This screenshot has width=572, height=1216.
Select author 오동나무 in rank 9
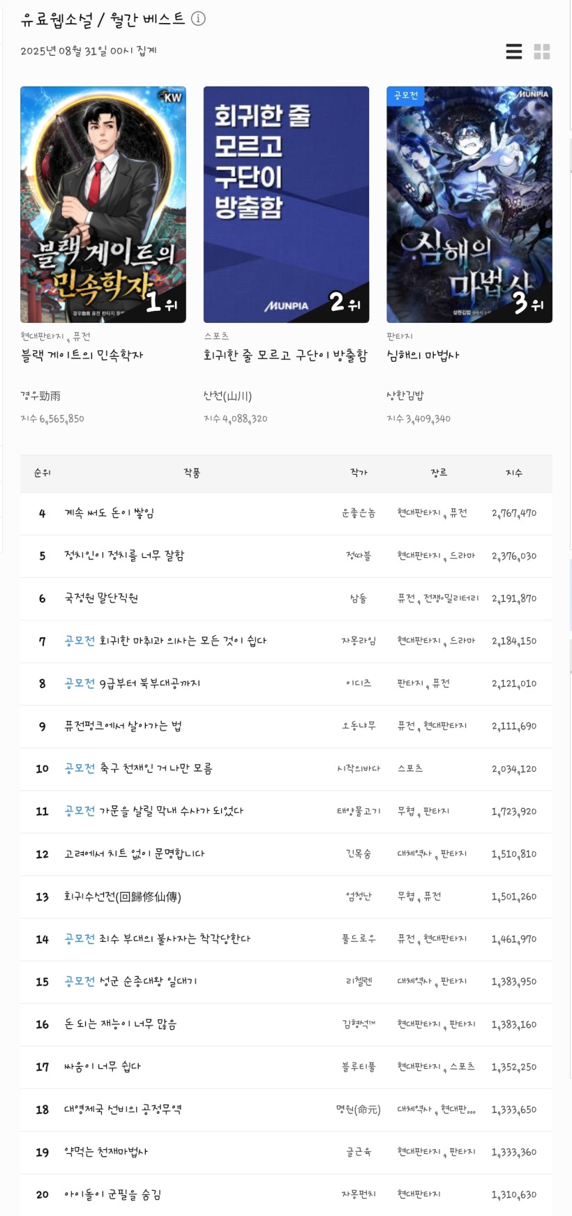[x=359, y=726]
